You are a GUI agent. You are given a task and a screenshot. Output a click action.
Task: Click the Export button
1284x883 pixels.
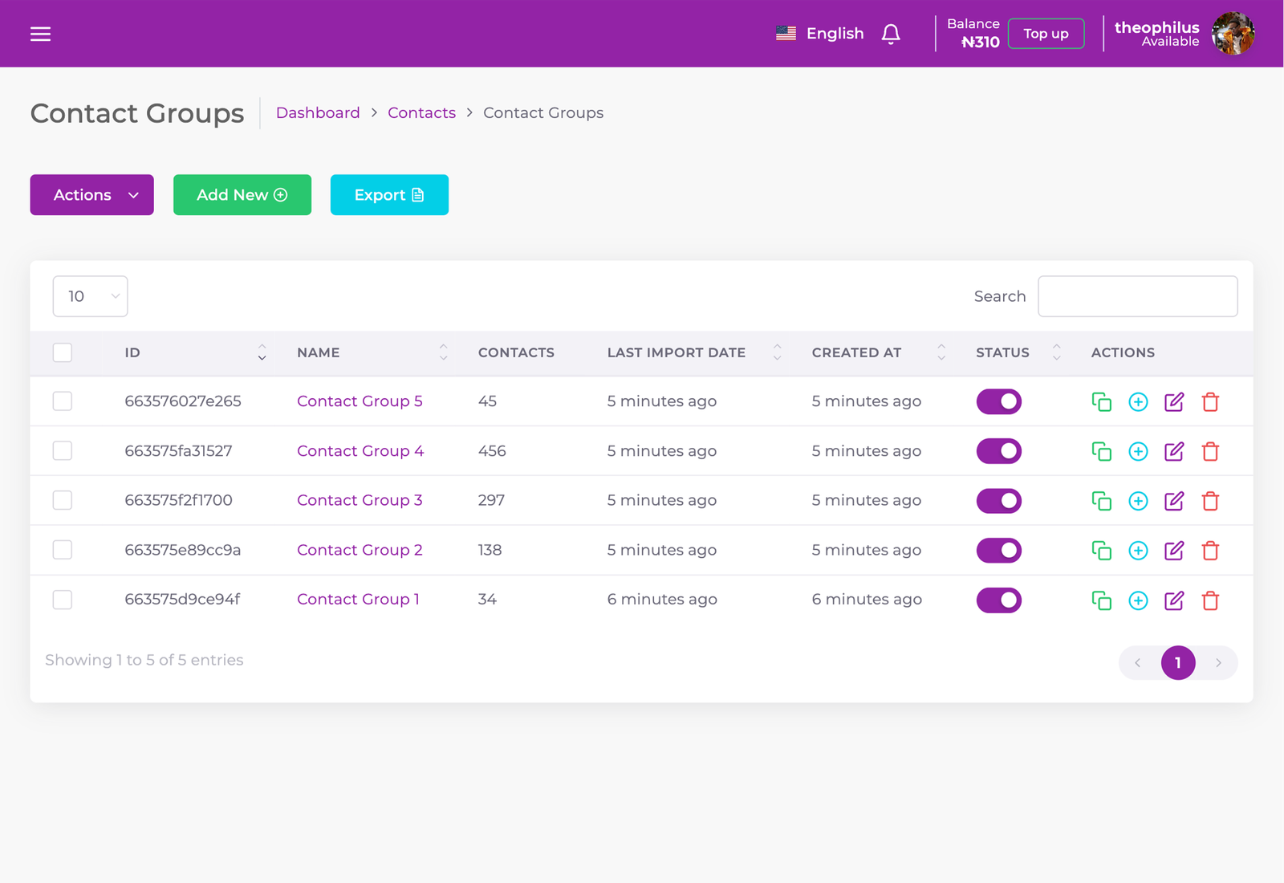click(x=389, y=195)
